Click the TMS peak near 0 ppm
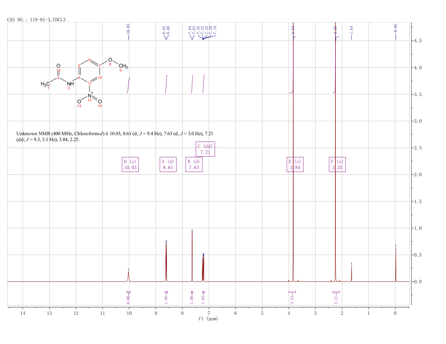This screenshot has height=344, width=446. tap(396, 264)
